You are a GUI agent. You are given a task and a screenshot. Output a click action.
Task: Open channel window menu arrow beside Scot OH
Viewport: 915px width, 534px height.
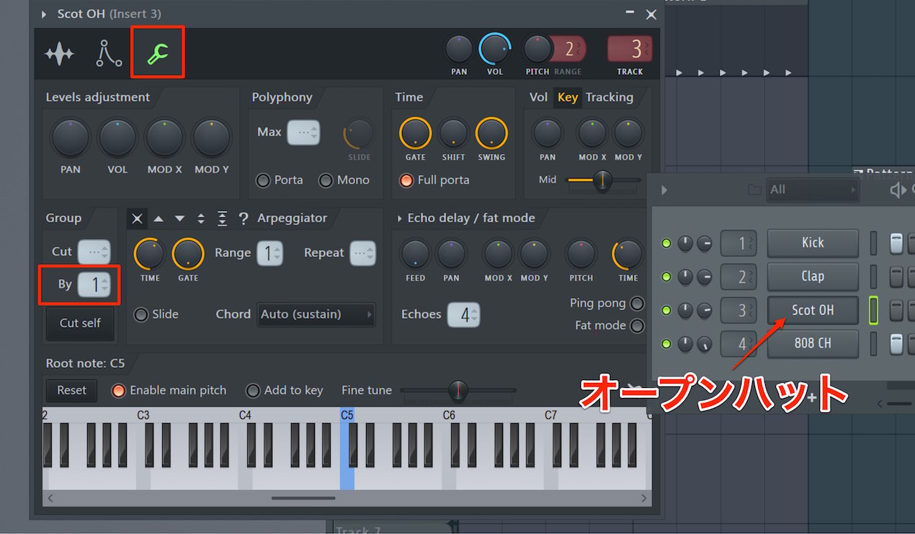45,14
